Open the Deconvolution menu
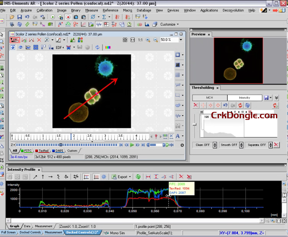The image size is (288, 237). click(x=233, y=10)
